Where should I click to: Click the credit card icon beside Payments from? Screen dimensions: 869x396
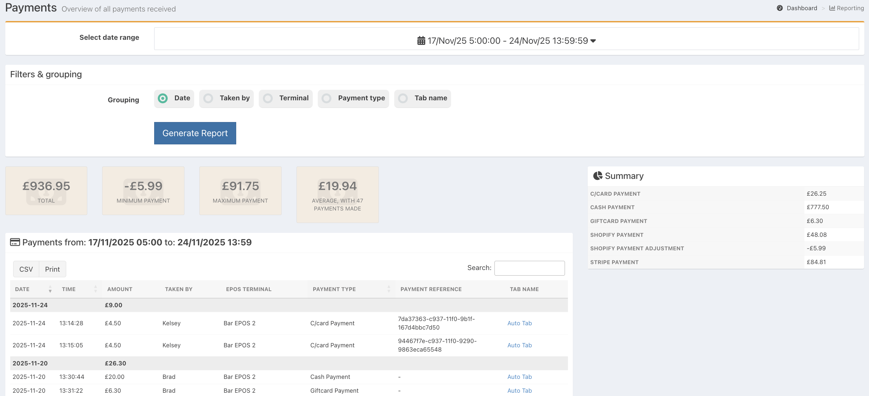(15, 242)
